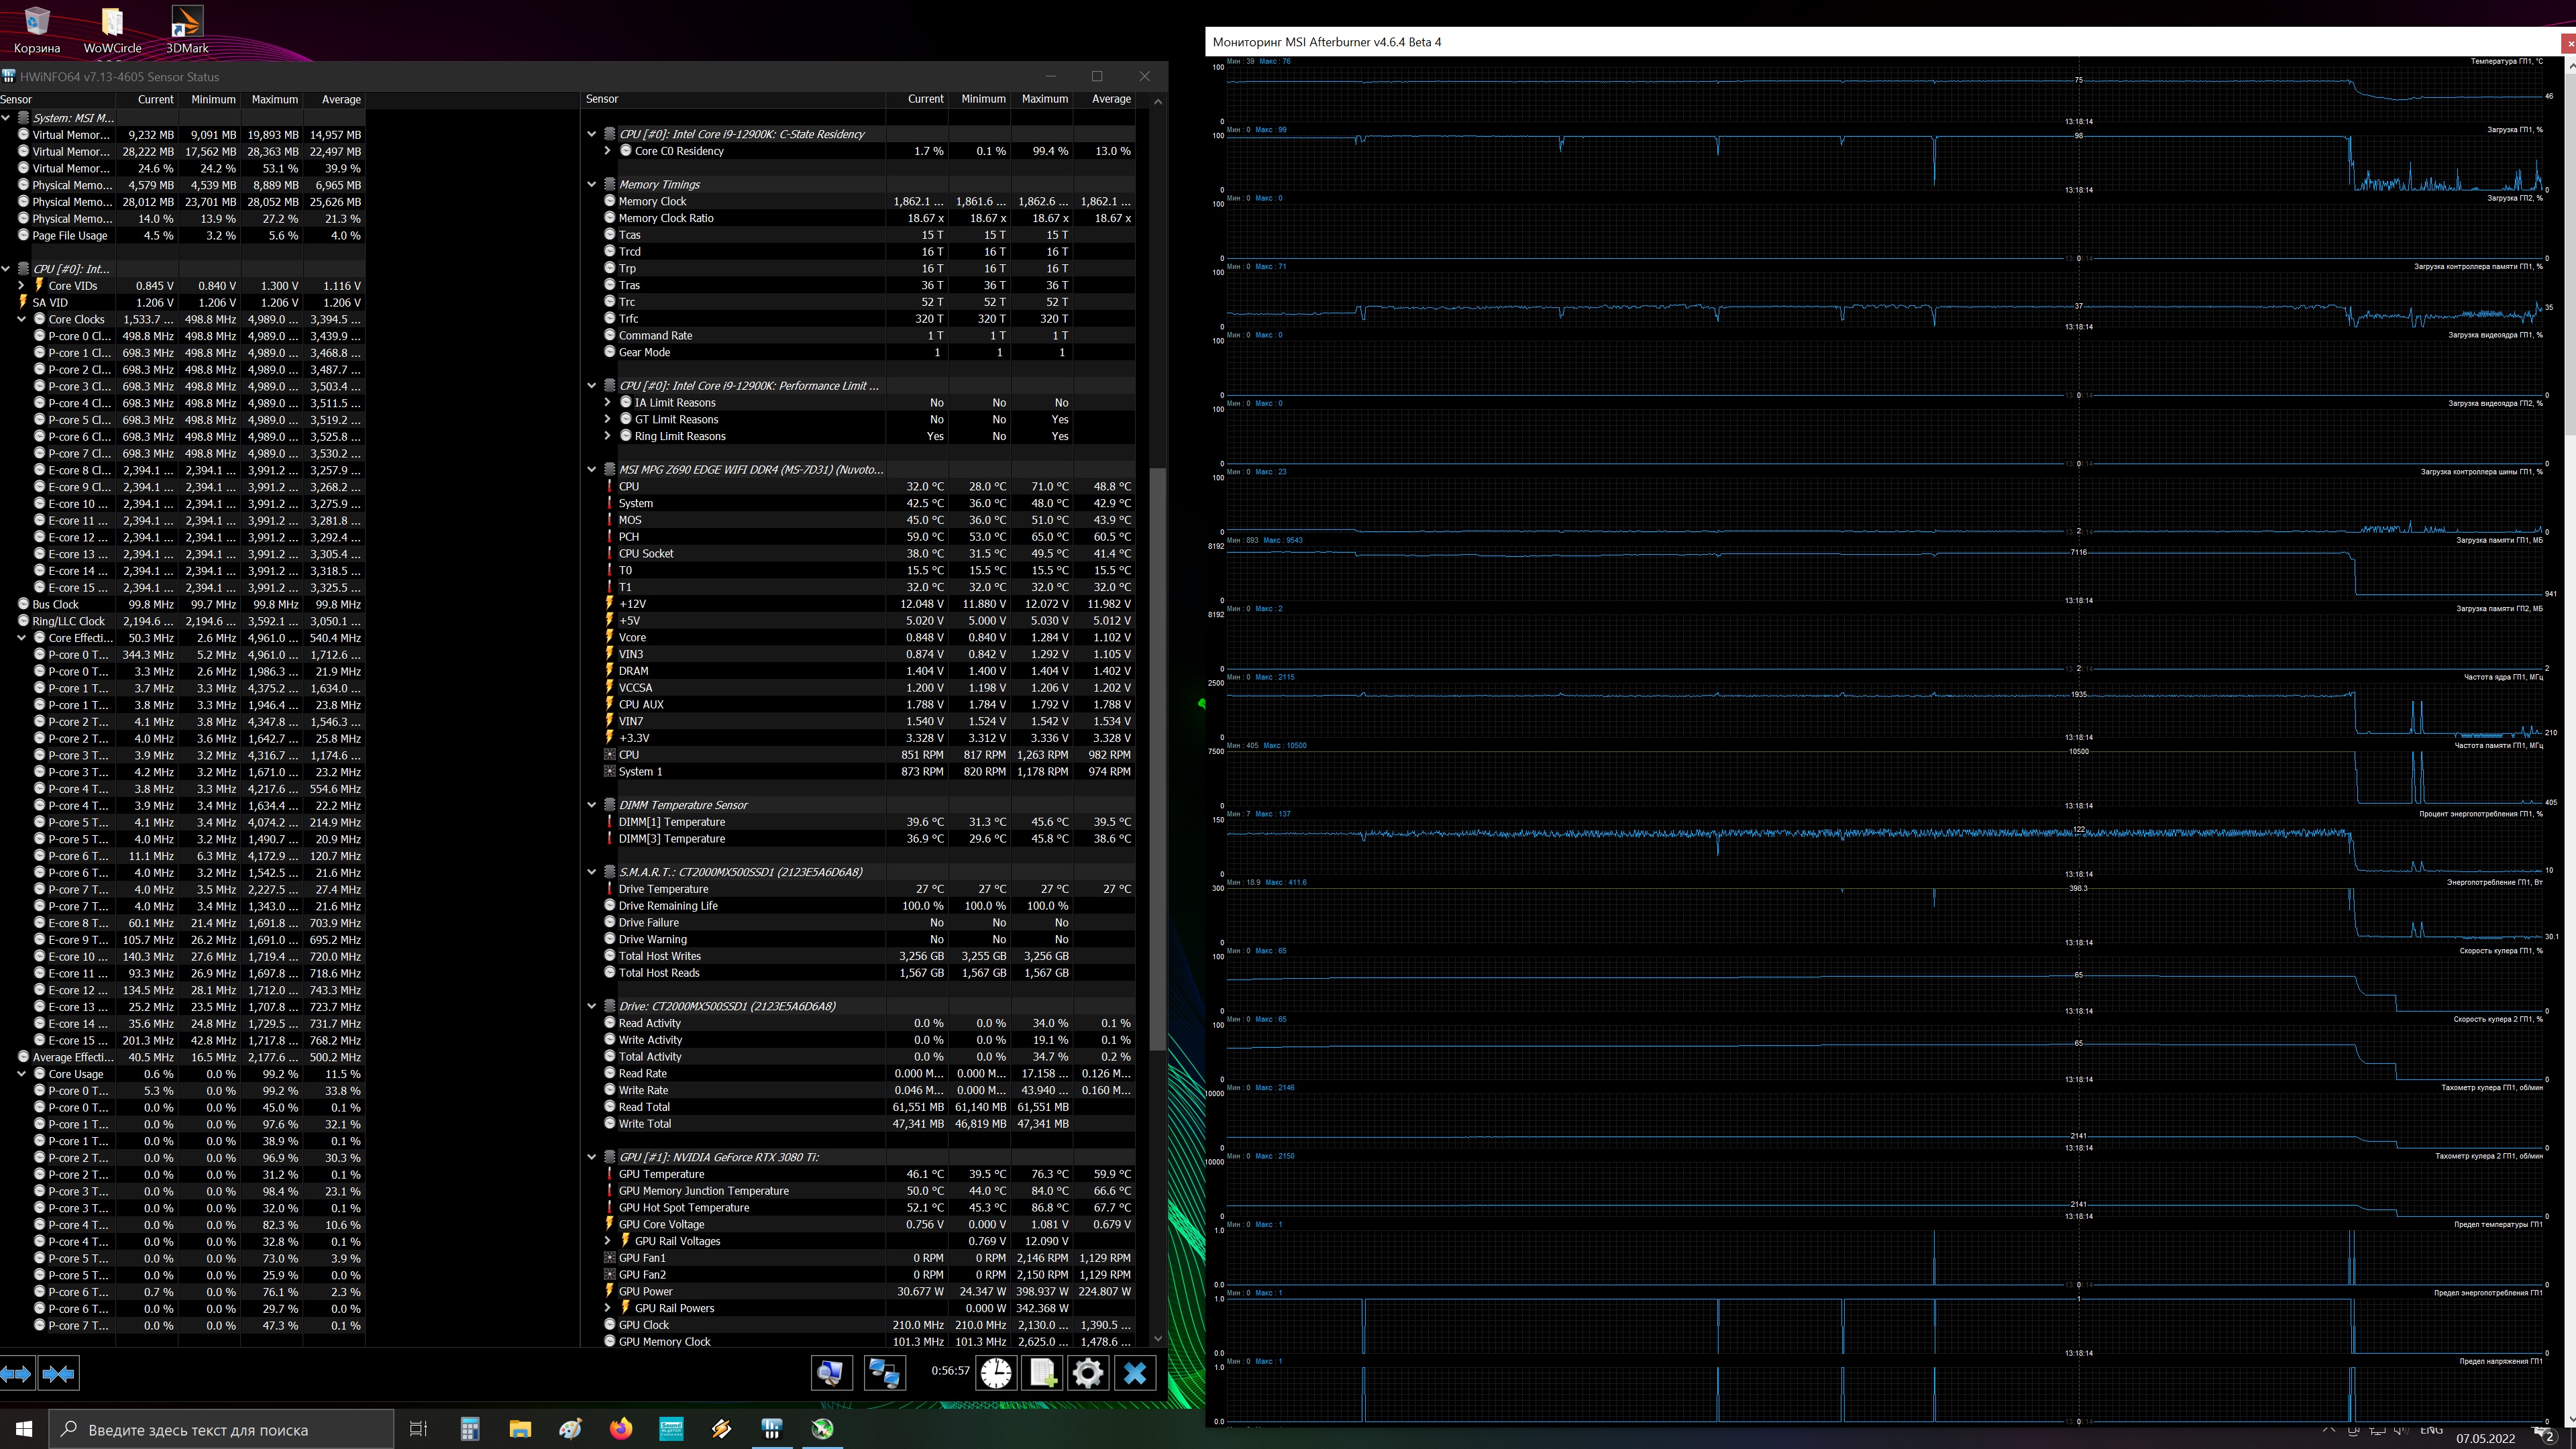2576x1449 pixels.
Task: Expand the Core VIDs row
Action: tap(22, 286)
